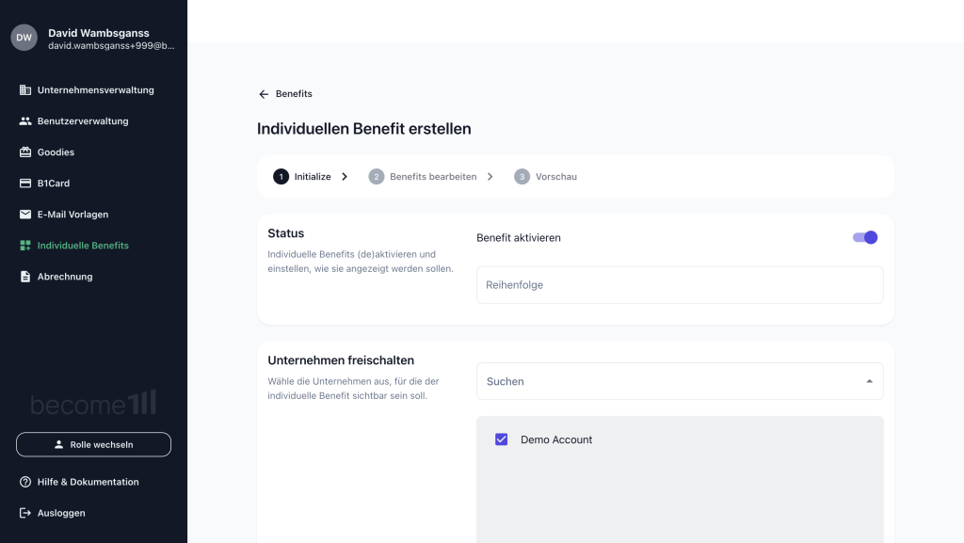Image resolution: width=964 pixels, height=543 pixels.
Task: Click the Benutzerverwaltung people icon
Action: tap(25, 121)
